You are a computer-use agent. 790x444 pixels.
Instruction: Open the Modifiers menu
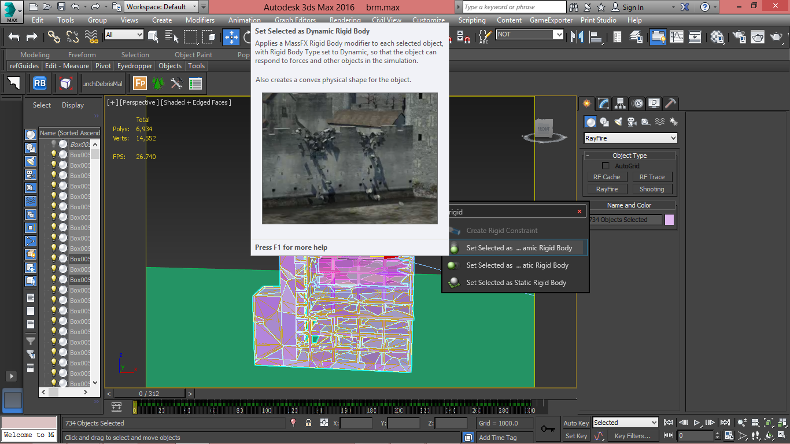(200, 20)
